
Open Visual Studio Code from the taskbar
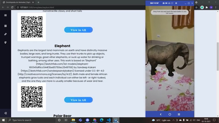109,120
